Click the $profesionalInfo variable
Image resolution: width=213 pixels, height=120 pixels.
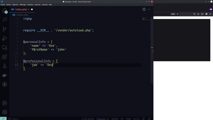pyautogui.click(x=37, y=61)
